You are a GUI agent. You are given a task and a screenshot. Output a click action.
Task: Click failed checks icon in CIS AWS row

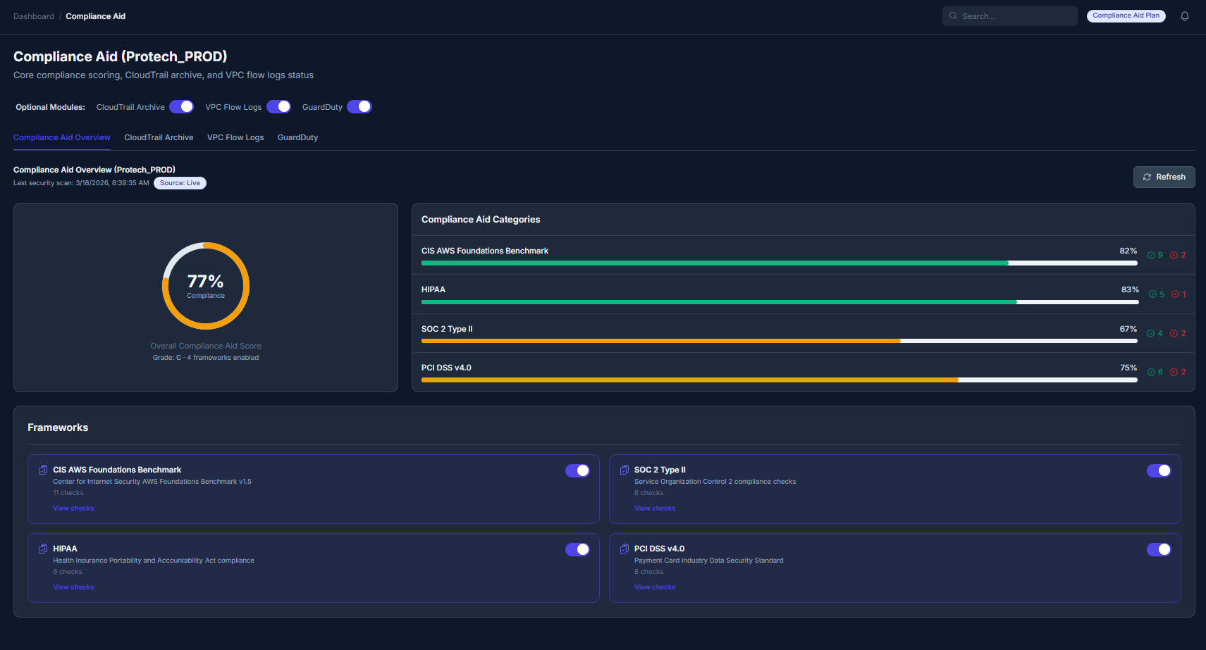1174,256
